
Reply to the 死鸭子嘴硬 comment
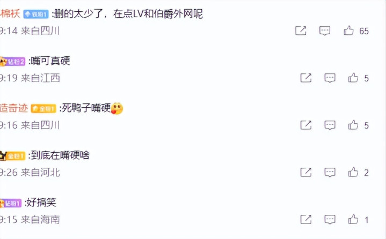(x=330, y=125)
